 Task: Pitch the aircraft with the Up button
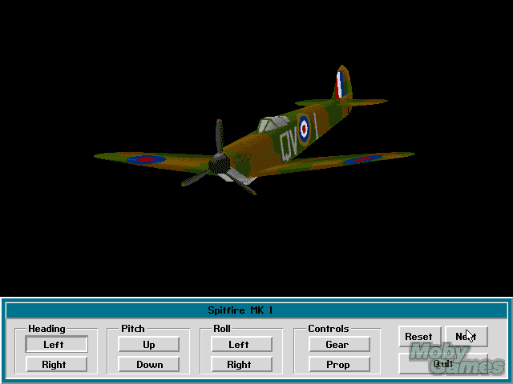pos(149,344)
